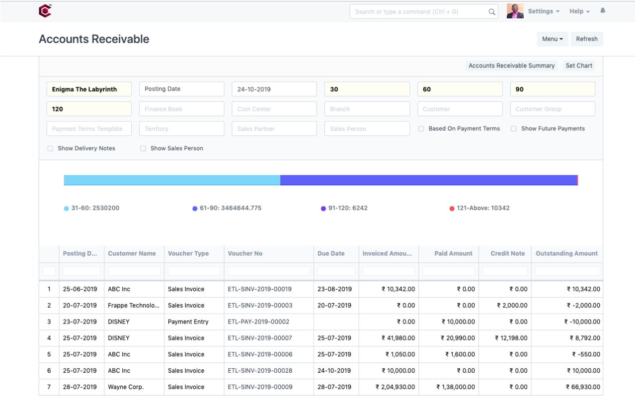Open the Menu dropdown
The width and height of the screenshot is (635, 396).
click(x=552, y=39)
